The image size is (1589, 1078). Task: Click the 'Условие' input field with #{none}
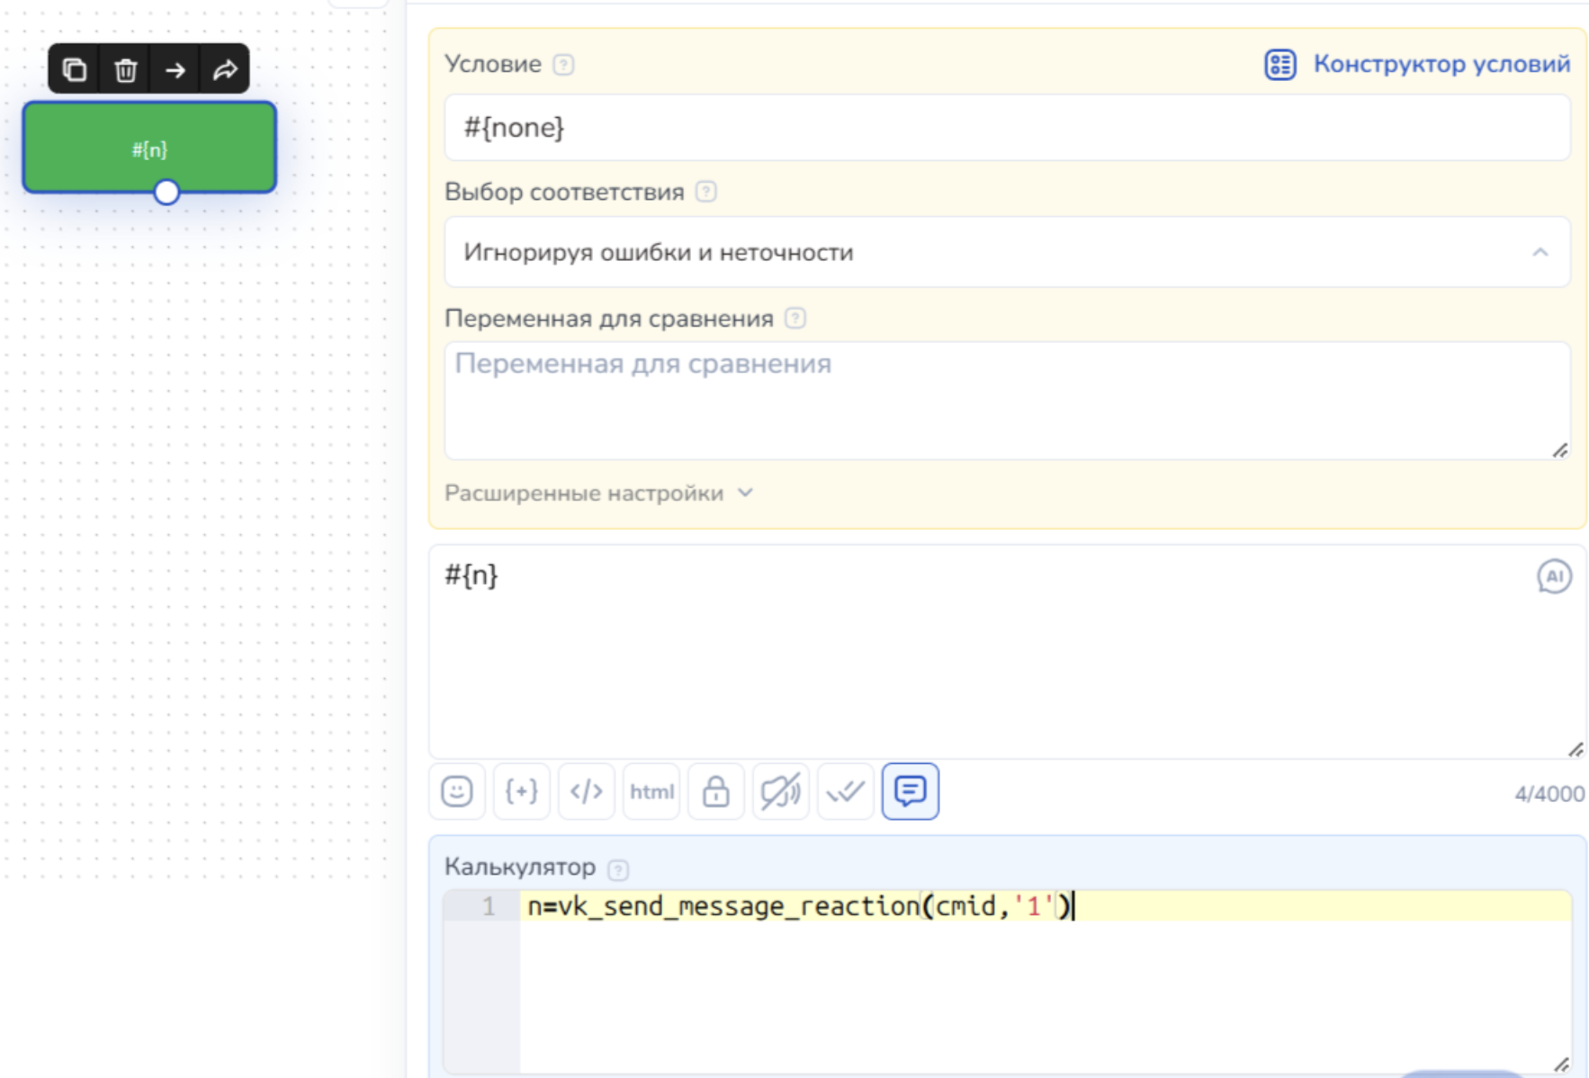click(x=1007, y=128)
